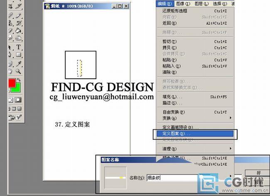
Task: Choose 填充(L)... in the Edit menu
Action: point(195,97)
